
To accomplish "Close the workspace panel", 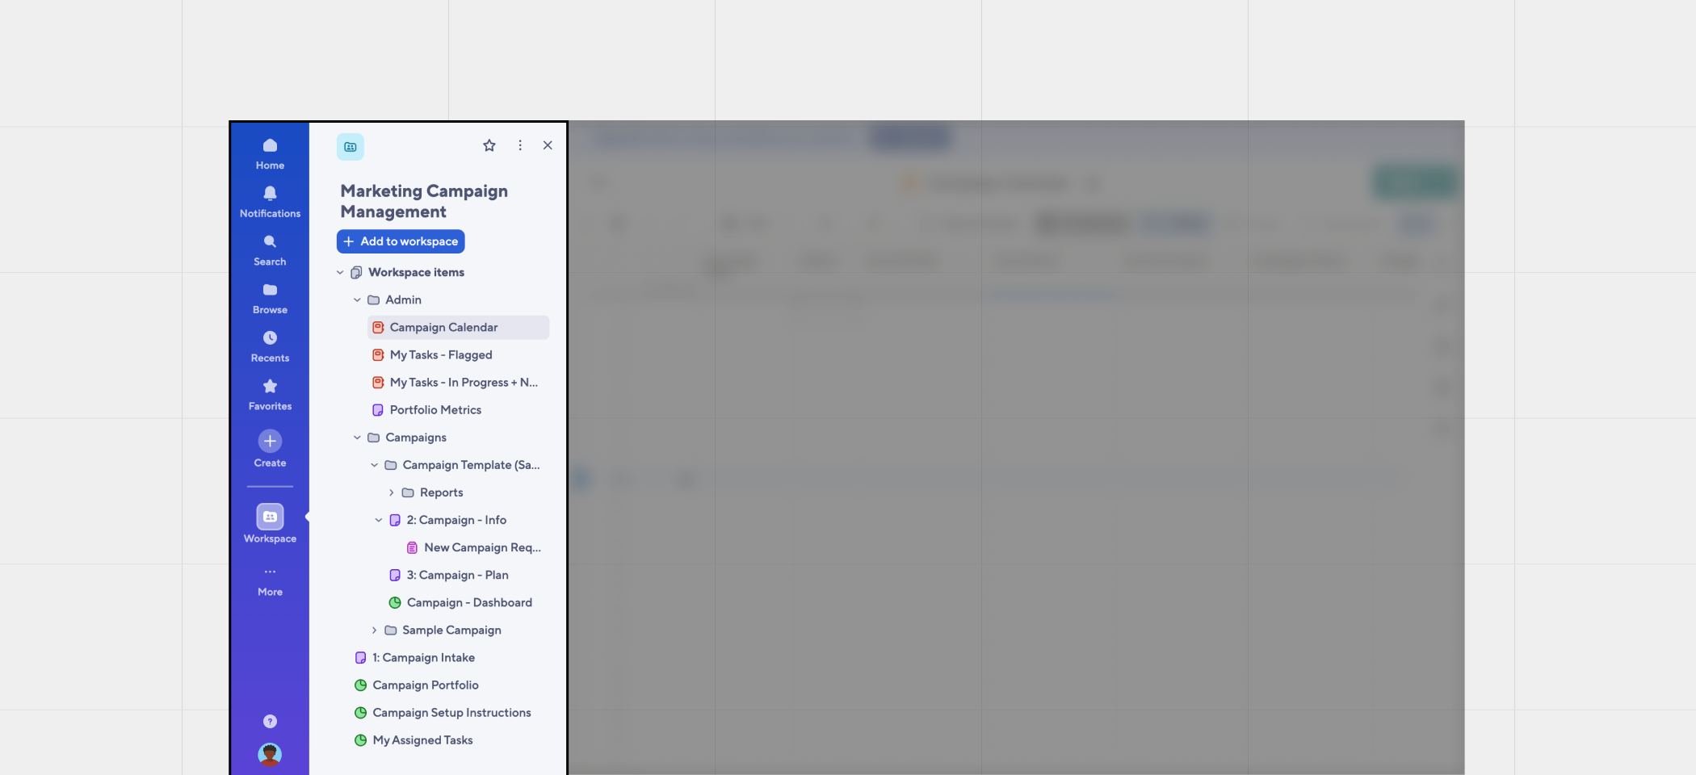I will click(x=548, y=145).
